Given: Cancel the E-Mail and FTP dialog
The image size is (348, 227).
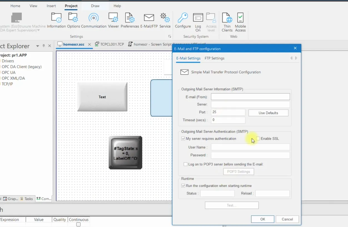Looking at the screenshot, I should coord(287,219).
